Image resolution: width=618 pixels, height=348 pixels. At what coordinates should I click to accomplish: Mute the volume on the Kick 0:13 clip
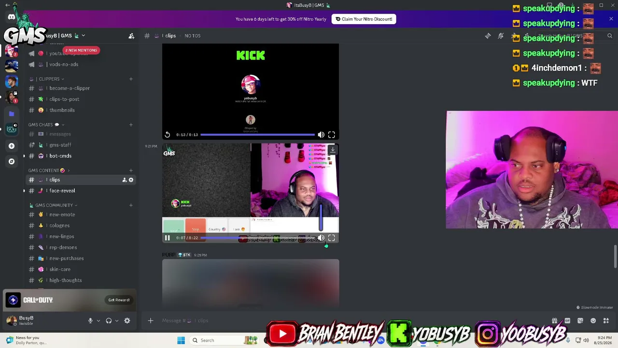coord(321,135)
